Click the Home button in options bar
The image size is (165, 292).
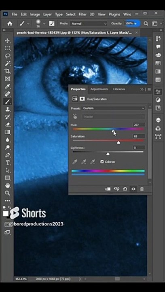(x=10, y=24)
